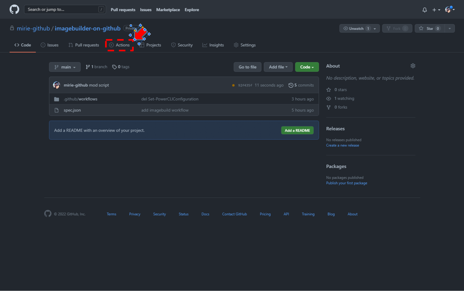This screenshot has height=291, width=464.
Task: Open Marketplace in top navigation
Action: (x=168, y=10)
